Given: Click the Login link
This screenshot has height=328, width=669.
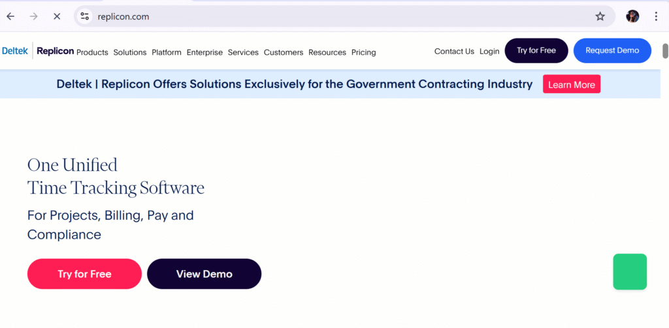Looking at the screenshot, I should coord(489,52).
